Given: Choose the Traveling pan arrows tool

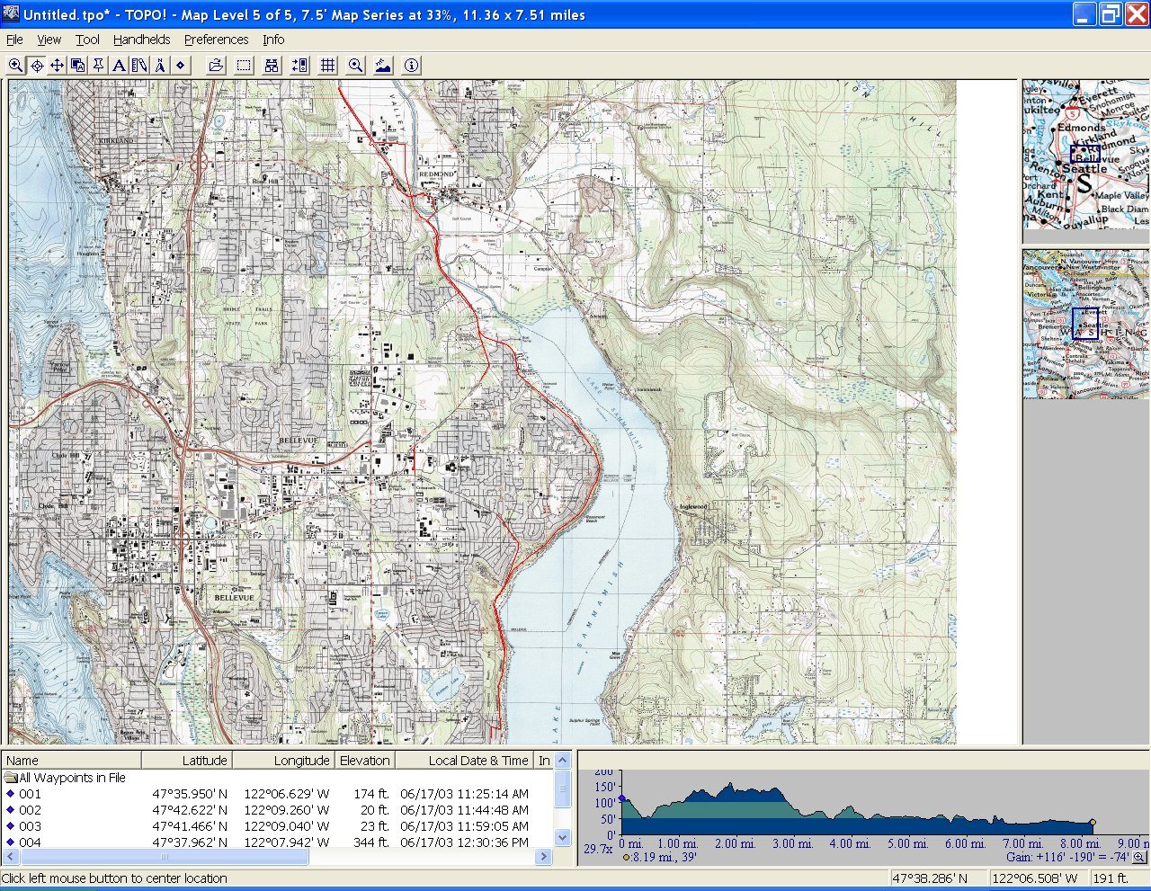Looking at the screenshot, I should coord(57,66).
